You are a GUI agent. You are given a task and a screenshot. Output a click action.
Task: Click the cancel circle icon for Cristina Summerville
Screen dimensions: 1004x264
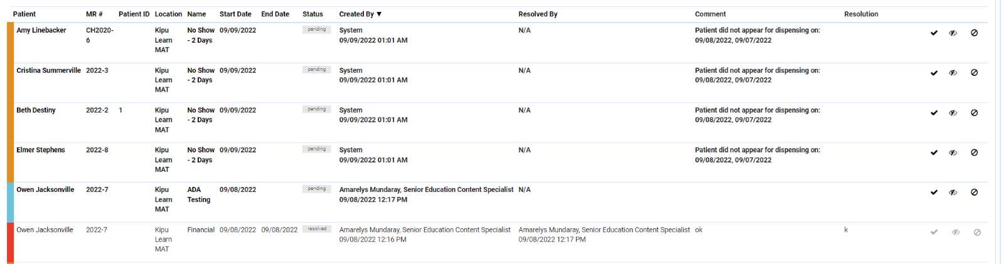[974, 73]
